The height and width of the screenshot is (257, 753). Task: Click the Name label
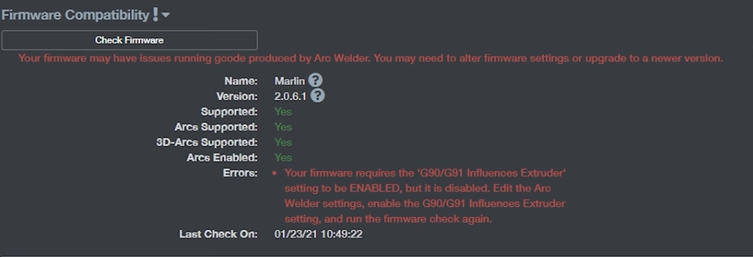point(241,81)
